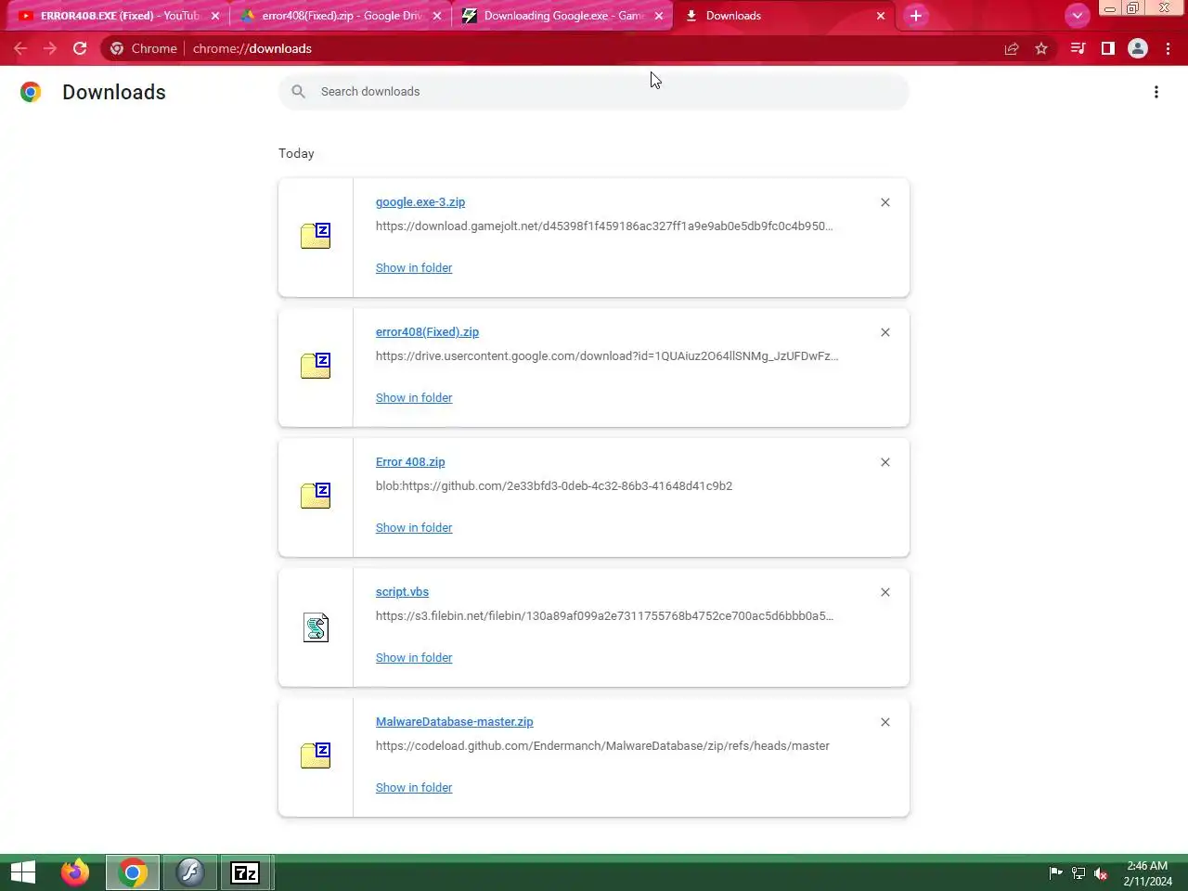
Task: Close the Game Jolt tab
Action: (x=659, y=16)
